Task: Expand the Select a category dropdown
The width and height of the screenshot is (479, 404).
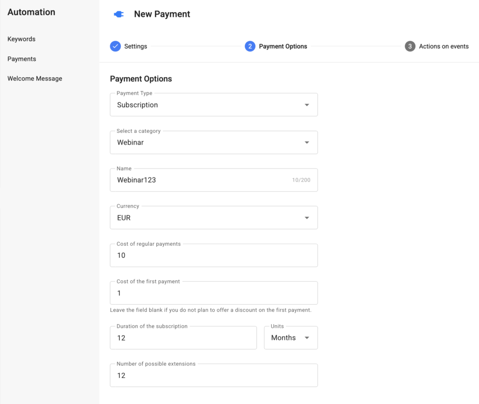Action: 214,142
